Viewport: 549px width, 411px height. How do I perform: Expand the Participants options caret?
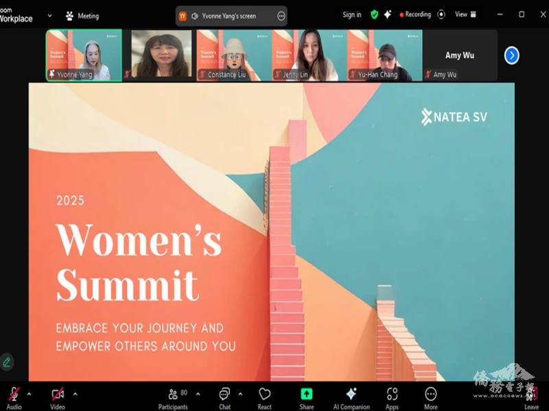198,394
